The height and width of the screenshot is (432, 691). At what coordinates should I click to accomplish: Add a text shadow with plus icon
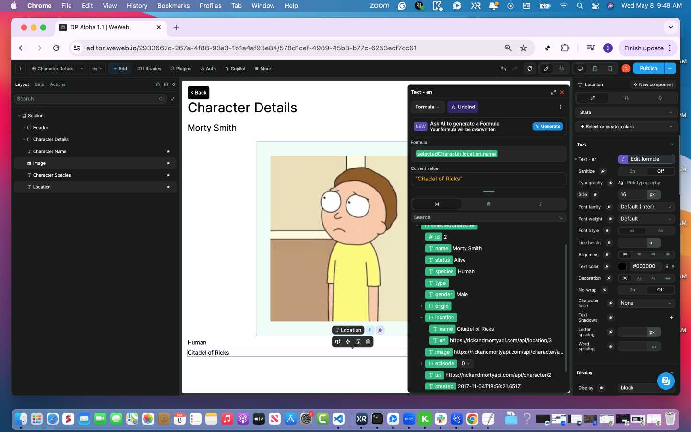671,318
